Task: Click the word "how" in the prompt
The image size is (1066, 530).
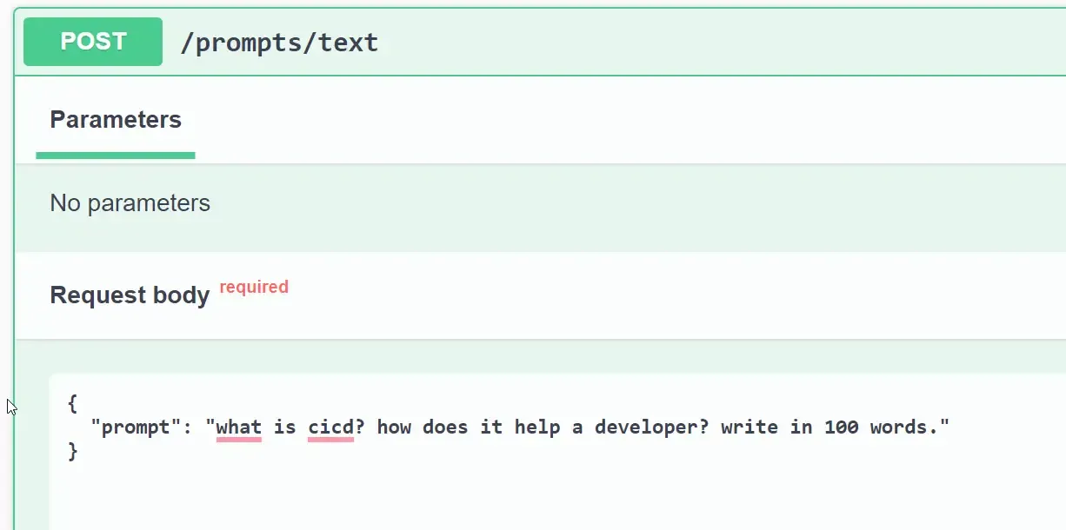Action: pyautogui.click(x=394, y=427)
